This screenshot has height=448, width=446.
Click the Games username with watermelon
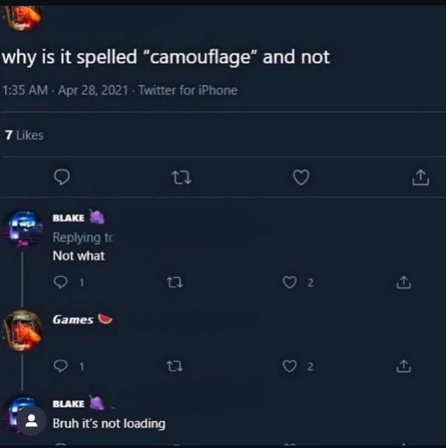[x=73, y=320]
